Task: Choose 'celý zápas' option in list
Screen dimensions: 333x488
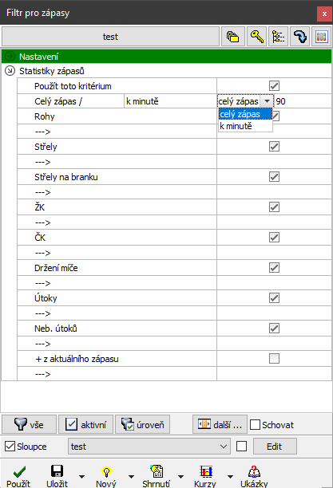Action: pos(245,114)
